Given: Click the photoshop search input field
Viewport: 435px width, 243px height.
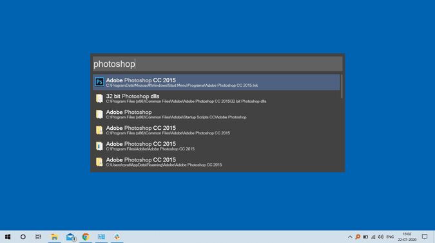Looking at the screenshot, I should click(218, 64).
